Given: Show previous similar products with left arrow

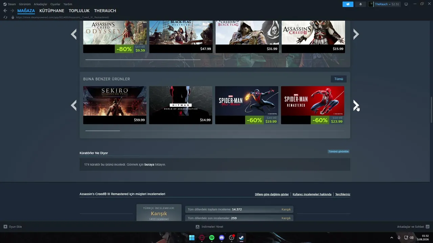Looking at the screenshot, I should [73, 105].
